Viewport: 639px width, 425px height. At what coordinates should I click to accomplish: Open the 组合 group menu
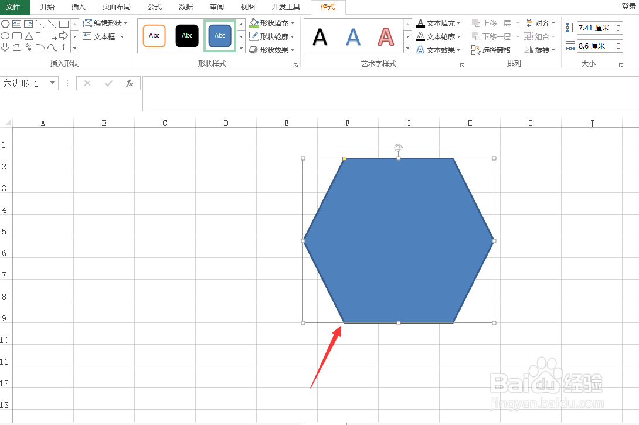click(540, 37)
